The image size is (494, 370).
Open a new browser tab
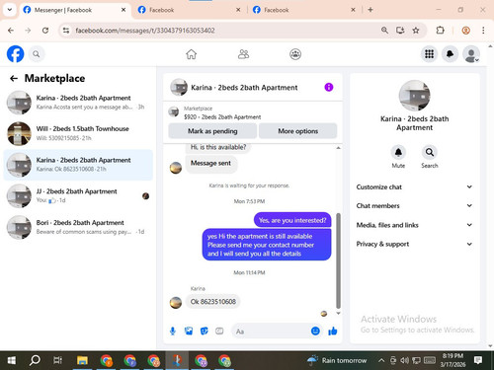(370, 10)
